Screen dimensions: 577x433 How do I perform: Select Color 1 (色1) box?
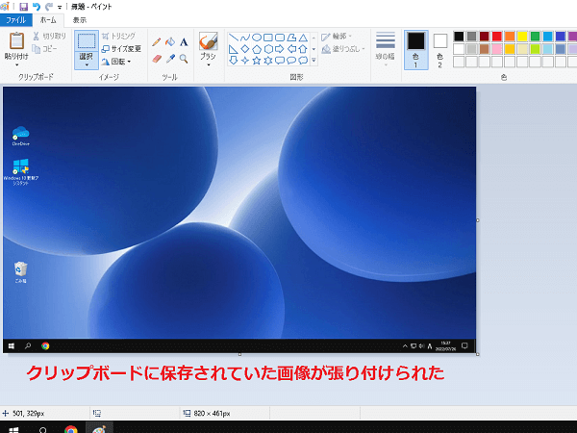(x=416, y=50)
